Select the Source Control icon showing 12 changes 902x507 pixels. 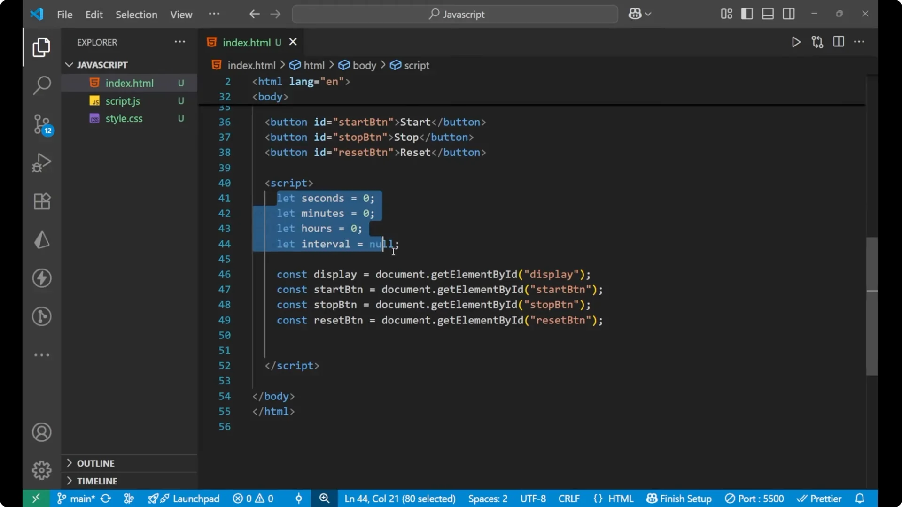click(42, 124)
